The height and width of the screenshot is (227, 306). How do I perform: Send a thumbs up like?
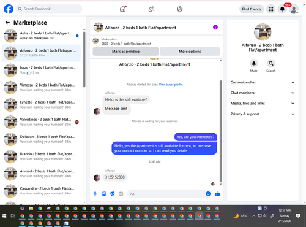coord(218,194)
